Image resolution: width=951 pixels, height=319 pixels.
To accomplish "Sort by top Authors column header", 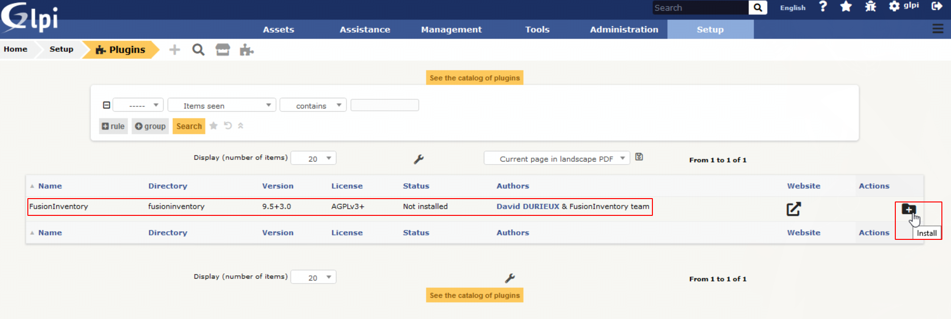I will tap(513, 186).
